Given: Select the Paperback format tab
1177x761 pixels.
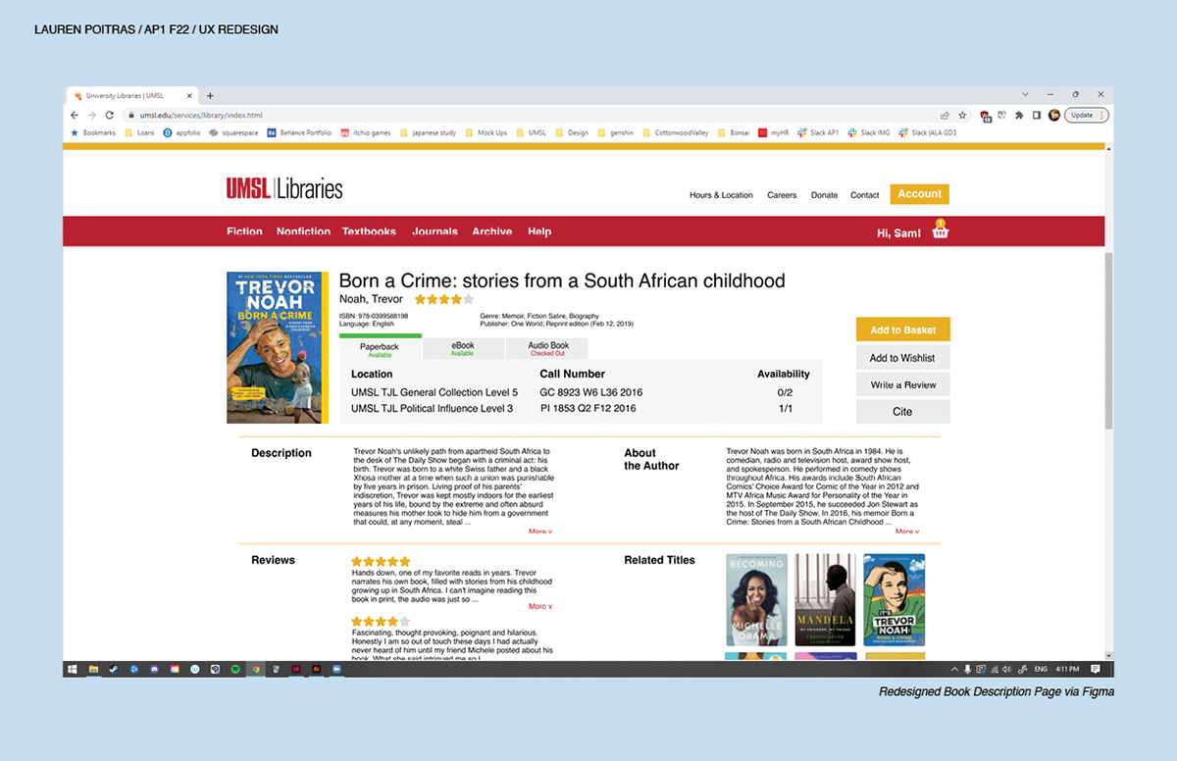Looking at the screenshot, I should (x=380, y=348).
